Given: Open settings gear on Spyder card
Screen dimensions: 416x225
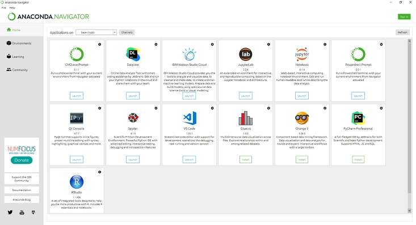Looking at the screenshot, I should point(156,108).
